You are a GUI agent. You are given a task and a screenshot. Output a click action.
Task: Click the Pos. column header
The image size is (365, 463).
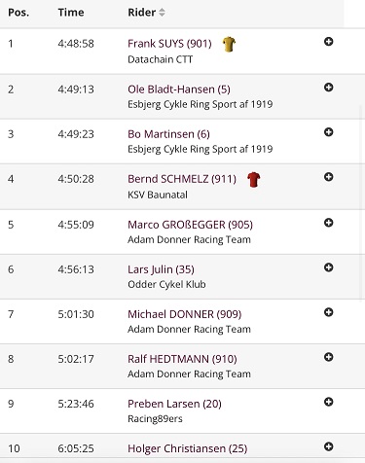(x=18, y=13)
